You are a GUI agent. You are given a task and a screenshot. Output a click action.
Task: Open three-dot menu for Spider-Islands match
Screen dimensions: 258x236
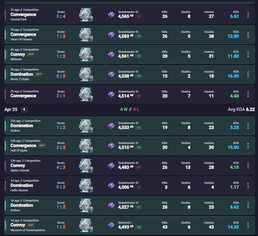click(x=248, y=166)
